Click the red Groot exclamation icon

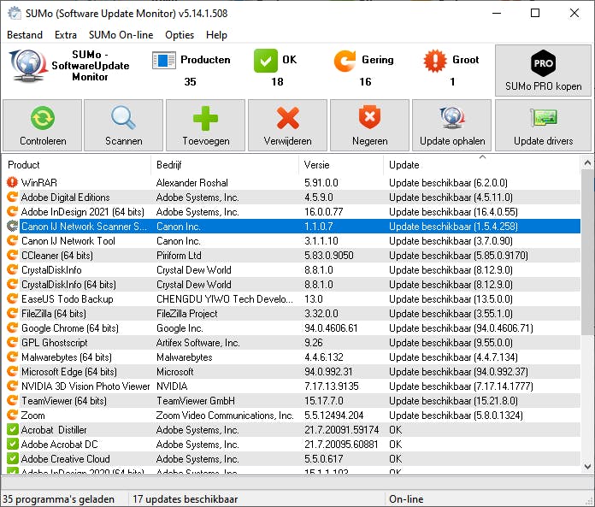[435, 61]
